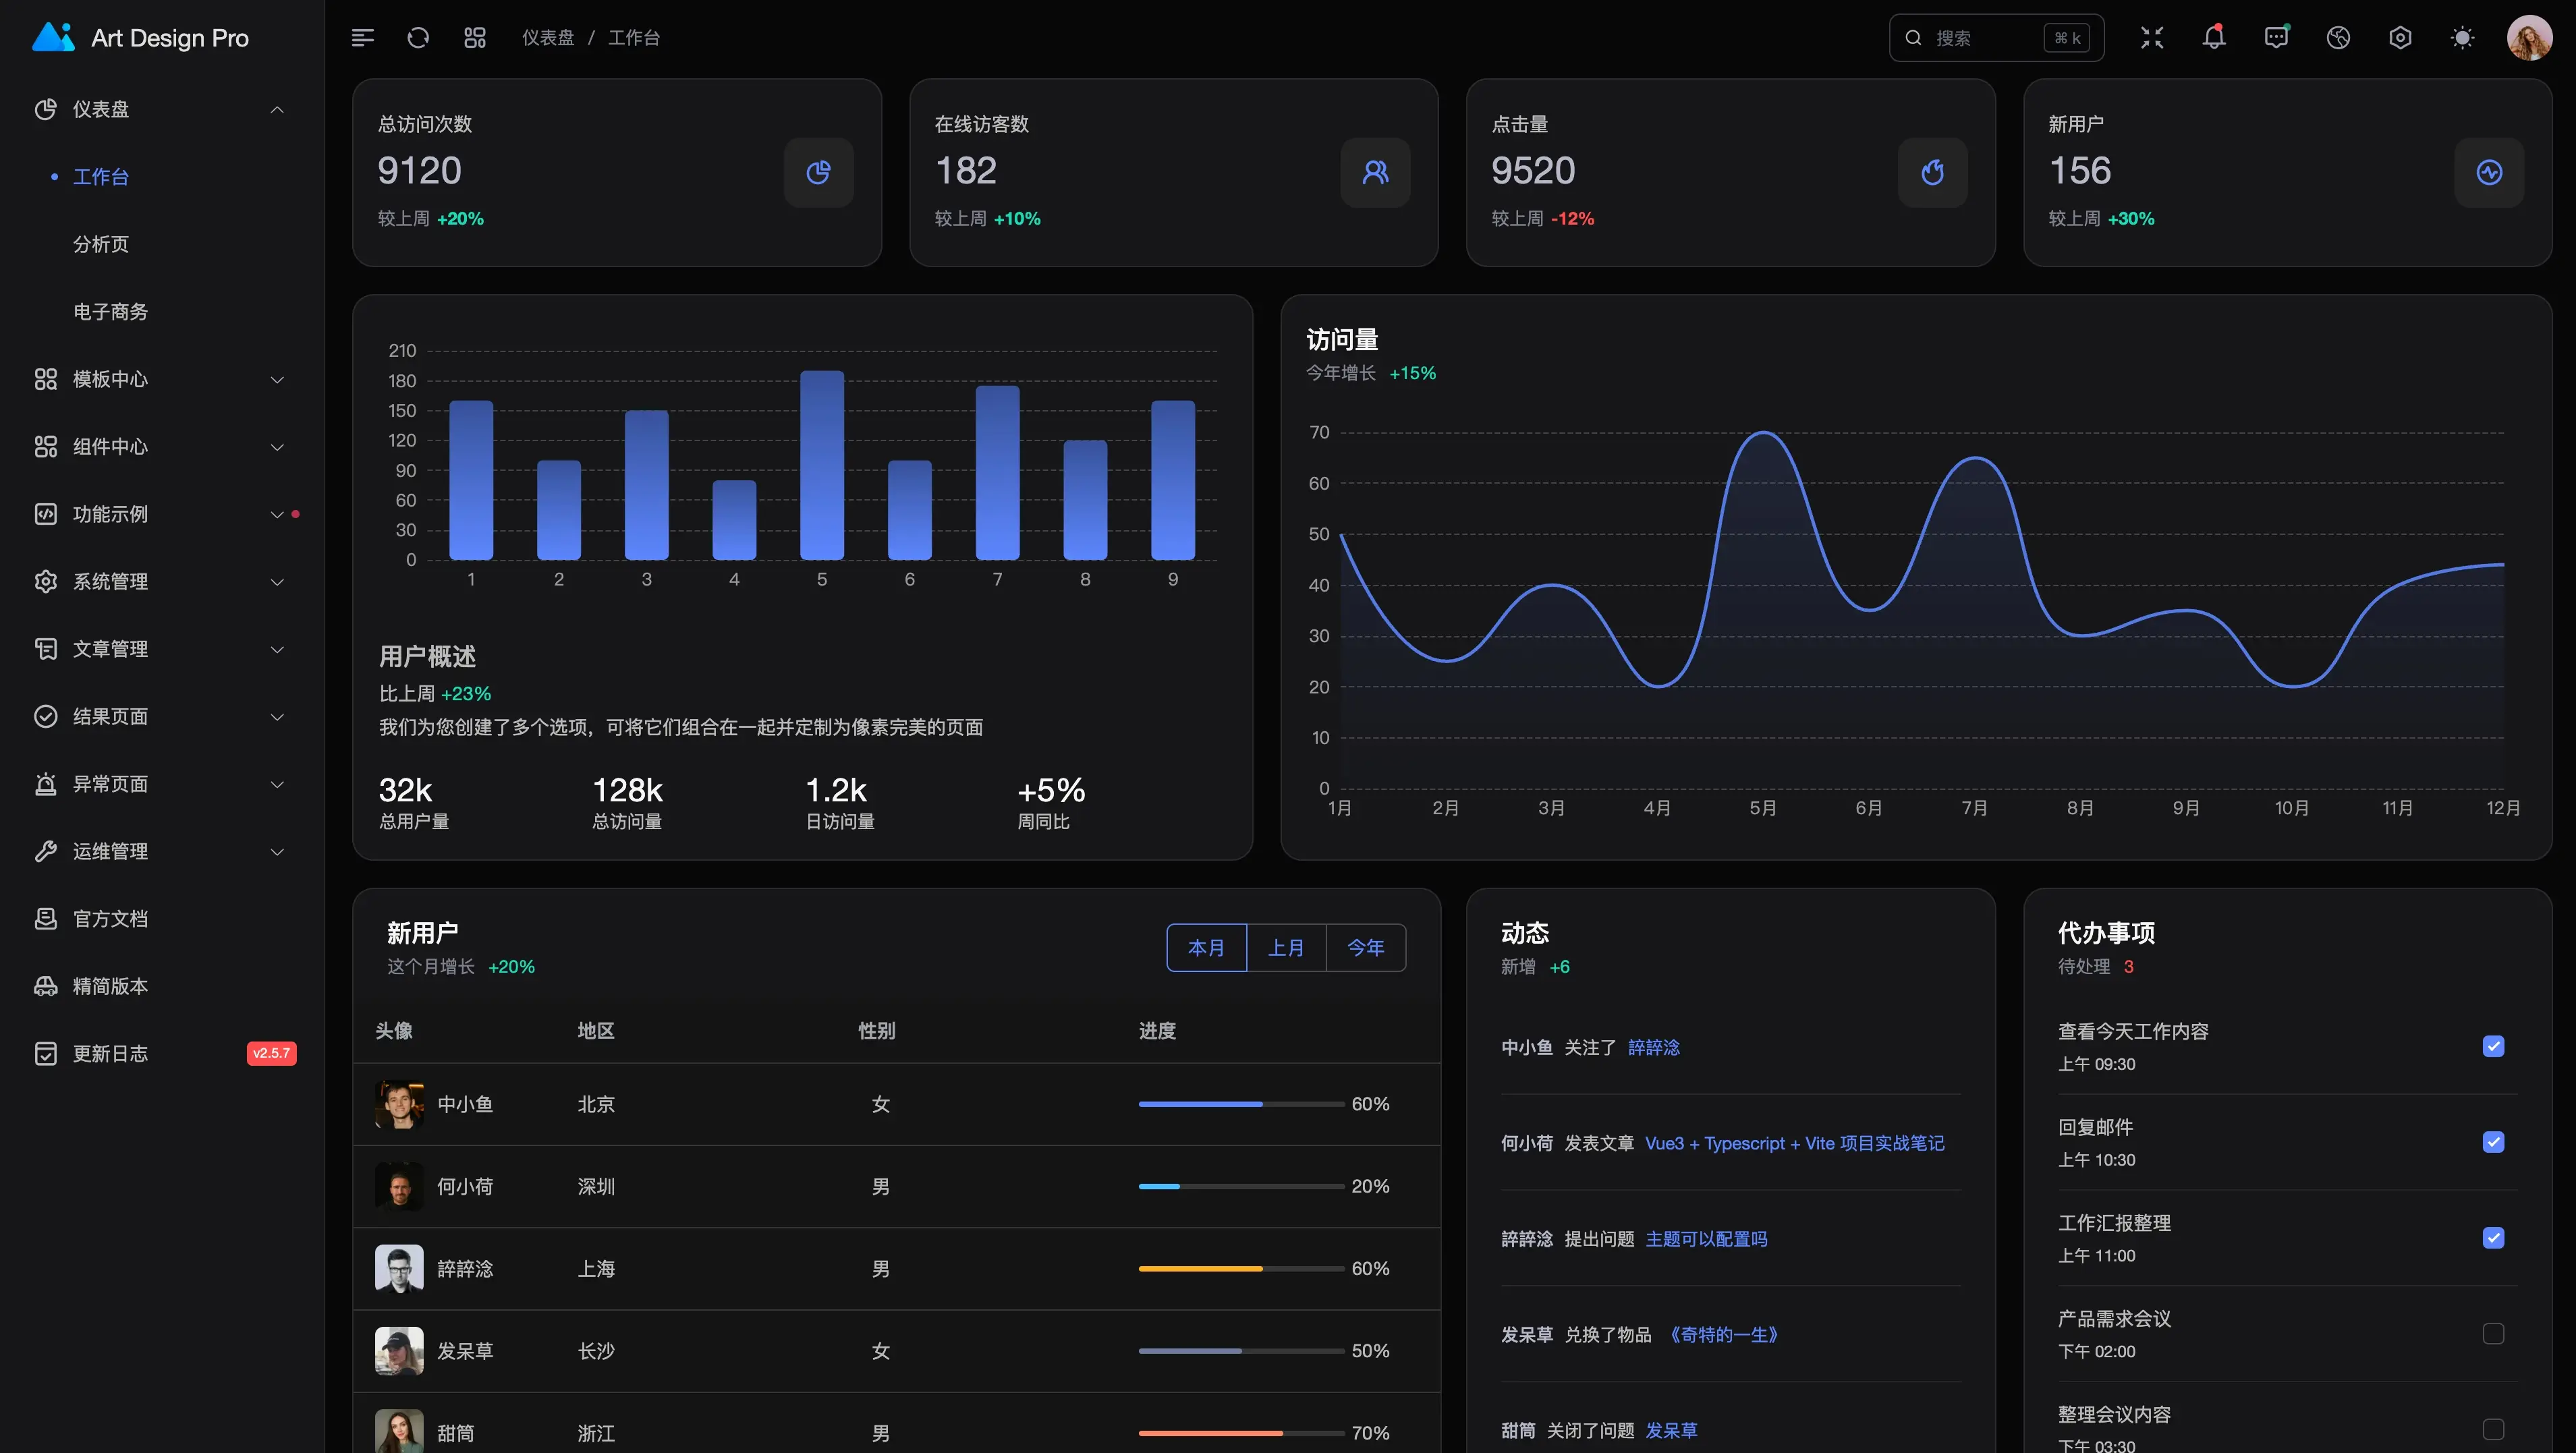Image resolution: width=2576 pixels, height=1453 pixels.
Task: Uncheck the 工作汇报整理 todo checkbox
Action: 2493,1238
